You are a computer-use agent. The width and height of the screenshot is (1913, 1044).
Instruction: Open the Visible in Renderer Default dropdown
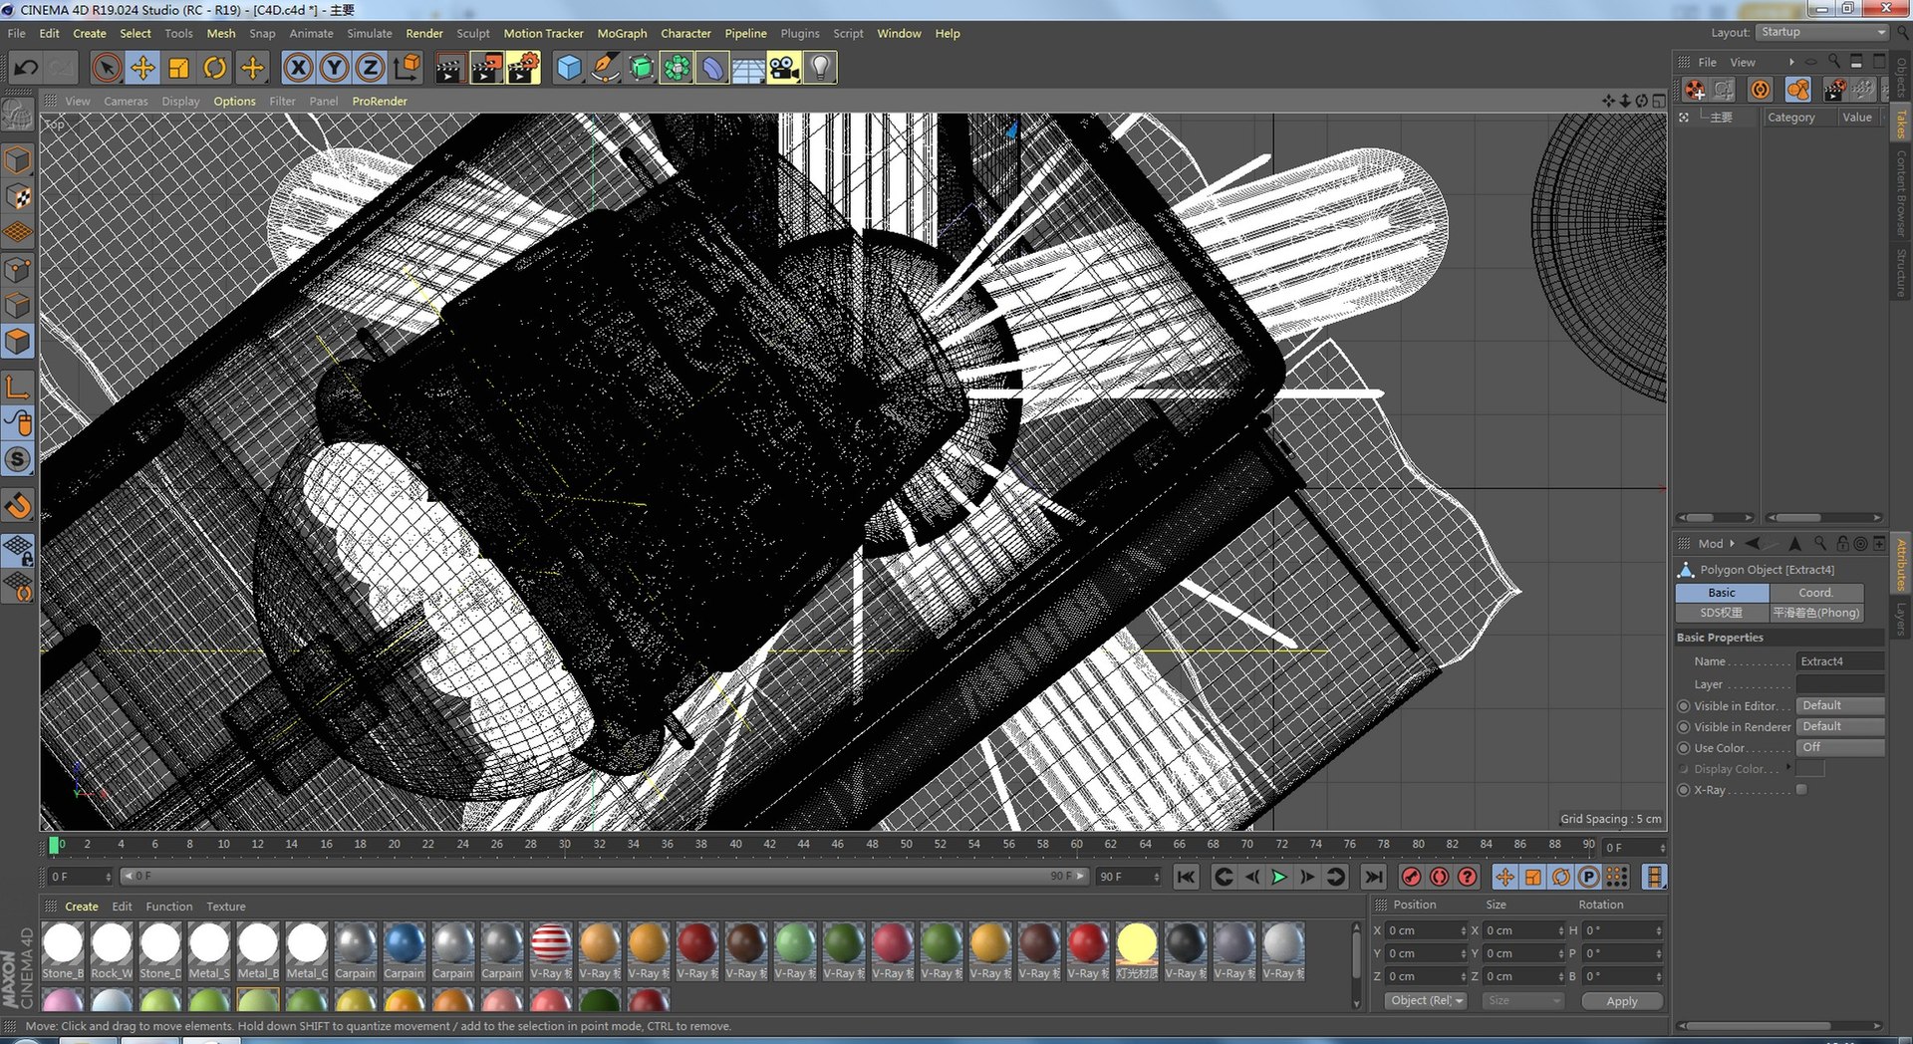click(1840, 726)
